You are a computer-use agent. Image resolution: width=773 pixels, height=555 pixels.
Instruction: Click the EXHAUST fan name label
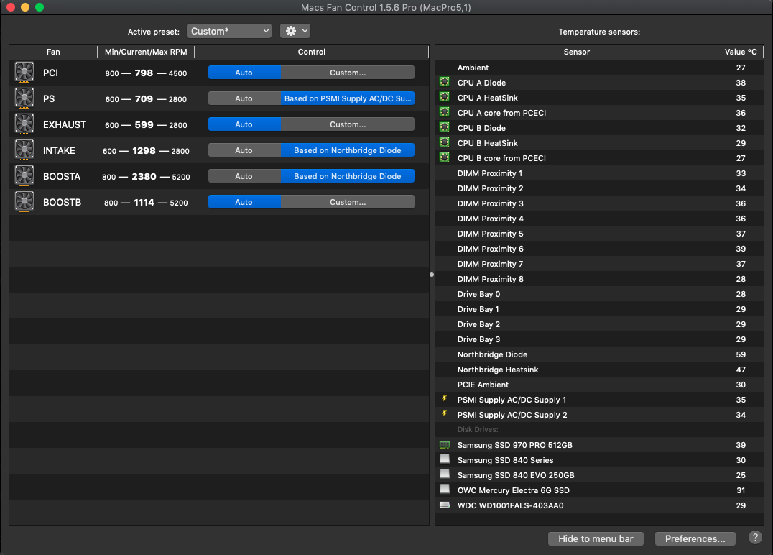pyautogui.click(x=65, y=125)
